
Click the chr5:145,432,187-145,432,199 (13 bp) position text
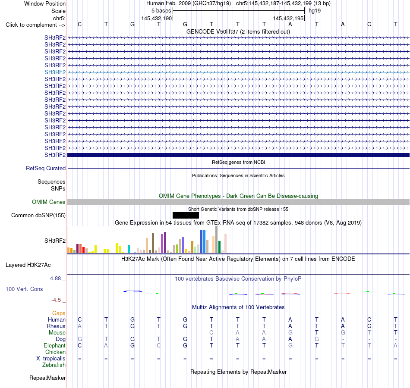(283, 3)
